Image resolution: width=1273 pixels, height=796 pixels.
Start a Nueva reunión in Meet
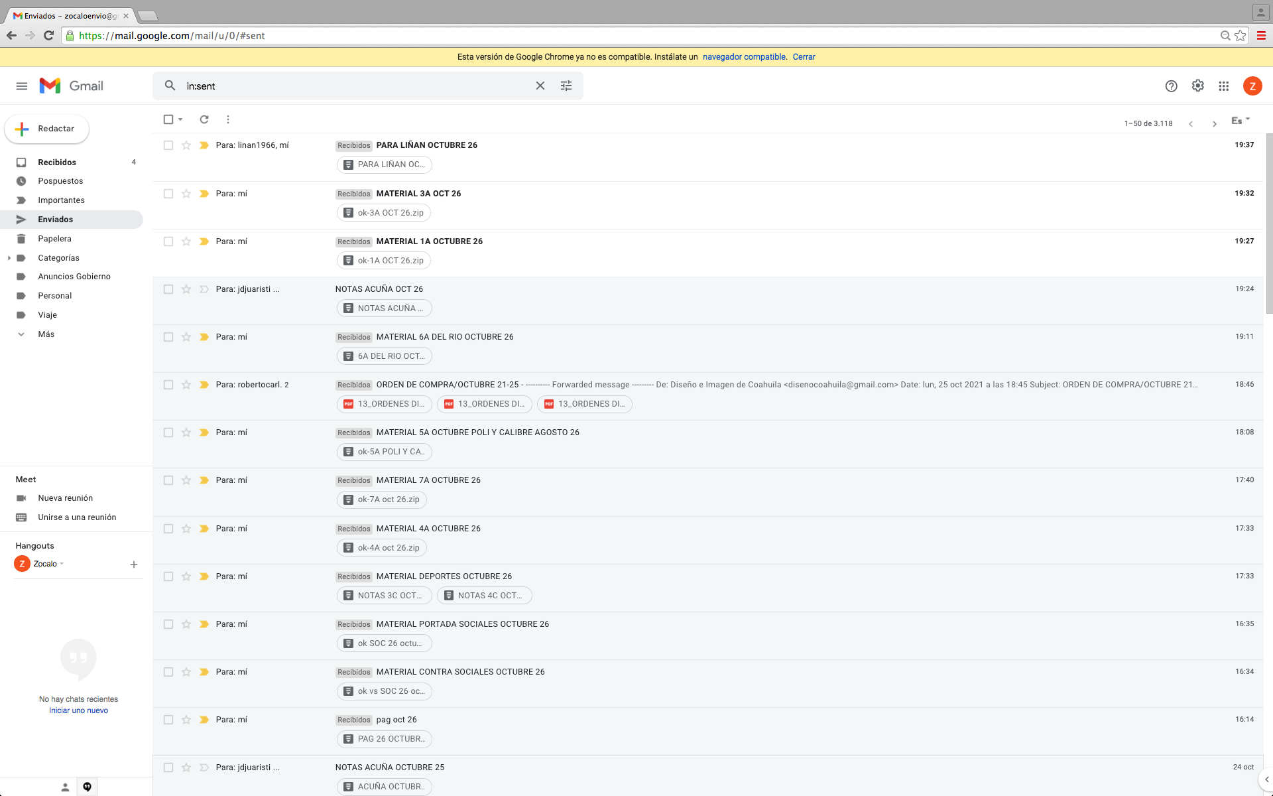pyautogui.click(x=65, y=498)
